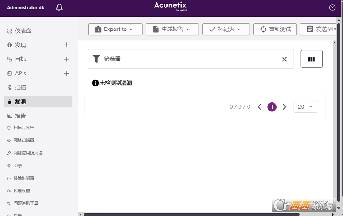Click the vertical scrollbar down arrow
The width and height of the screenshot is (343, 216).
pos(339,209)
